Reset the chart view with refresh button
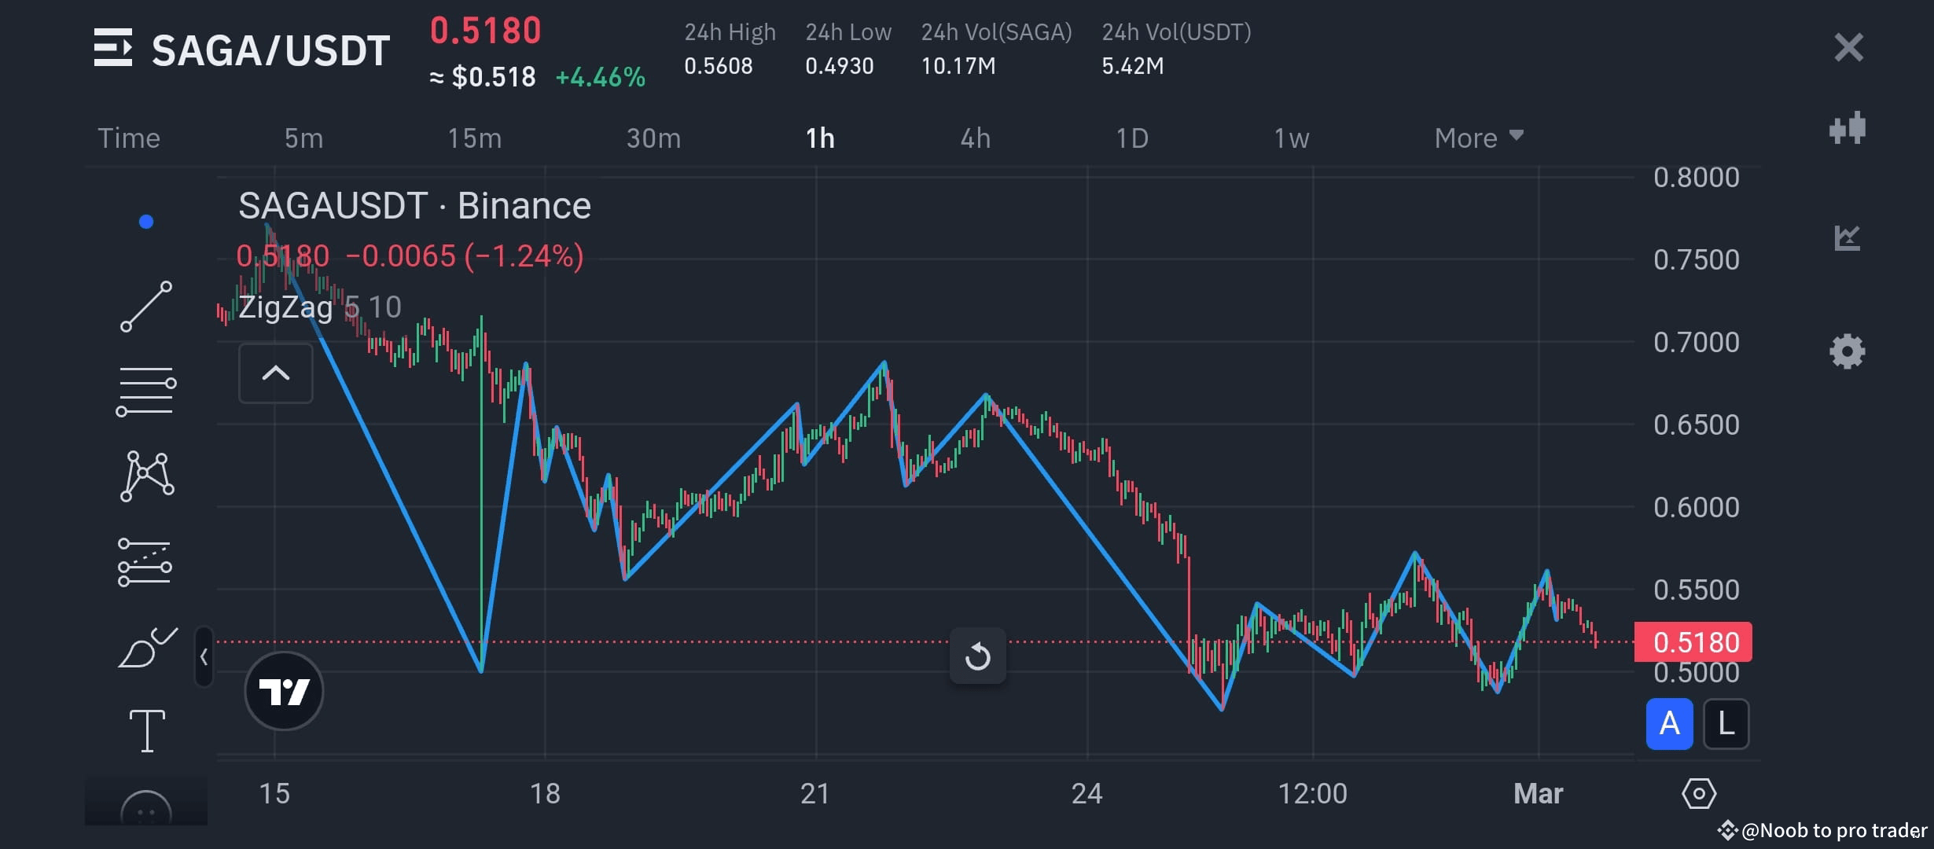 [x=977, y=656]
